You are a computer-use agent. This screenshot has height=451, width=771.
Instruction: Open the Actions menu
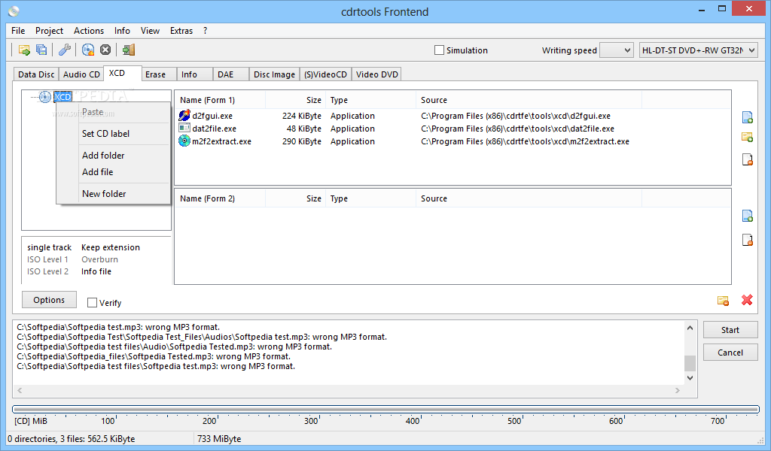click(x=89, y=30)
